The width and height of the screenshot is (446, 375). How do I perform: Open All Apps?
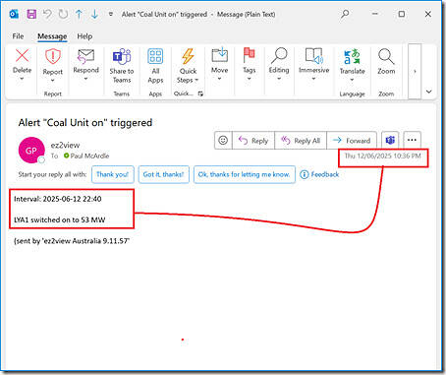[155, 66]
